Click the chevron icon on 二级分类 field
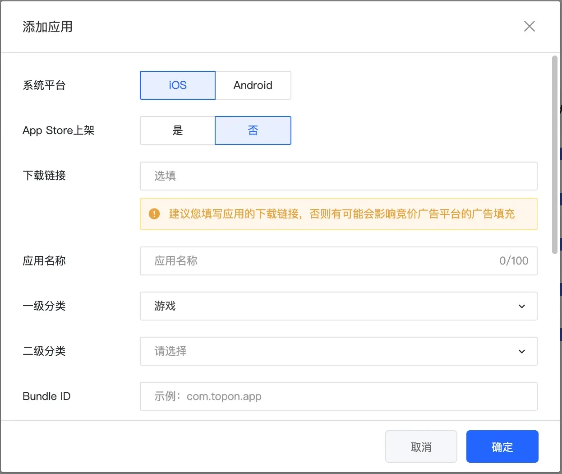This screenshot has width=562, height=474. 522,351
